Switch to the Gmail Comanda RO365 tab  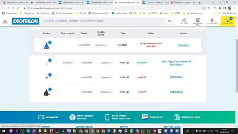pyautogui.click(x=43, y=3)
